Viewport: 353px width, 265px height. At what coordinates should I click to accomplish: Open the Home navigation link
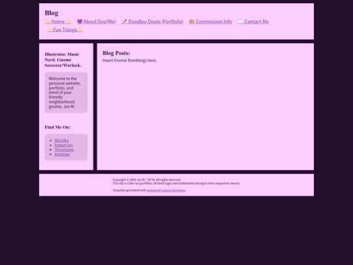click(58, 22)
